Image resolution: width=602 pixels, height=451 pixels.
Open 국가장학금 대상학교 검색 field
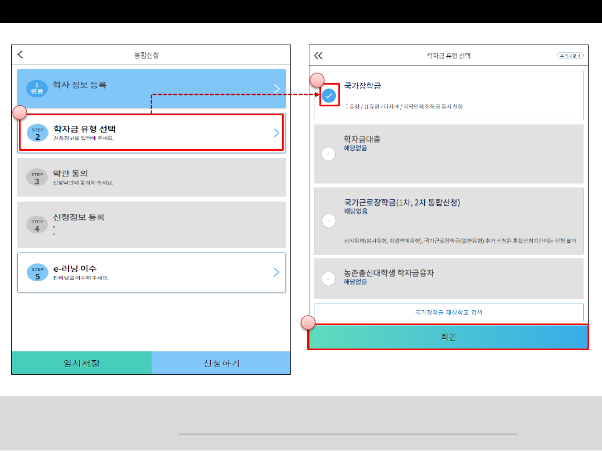448,312
